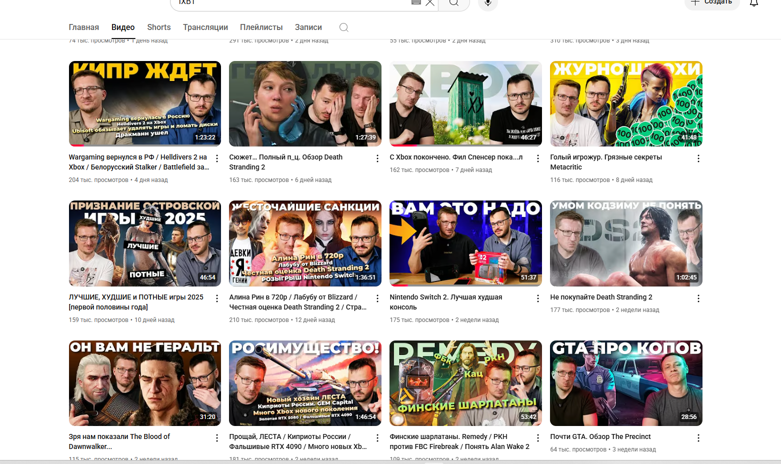Go to the Трансляции tab
The height and width of the screenshot is (464, 781).
(205, 27)
